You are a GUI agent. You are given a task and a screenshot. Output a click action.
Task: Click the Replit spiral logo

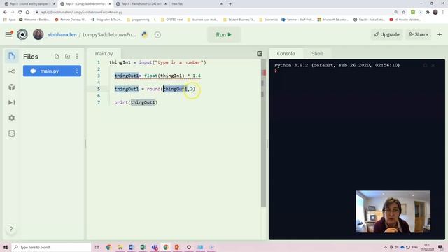(x=22, y=34)
